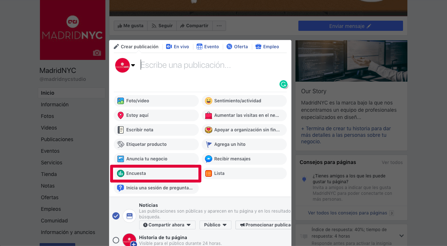447x246 pixels.
Task: Click the Inicia una sesión question icon
Action: (121, 188)
